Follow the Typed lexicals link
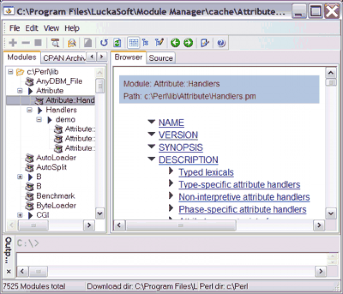 206,172
